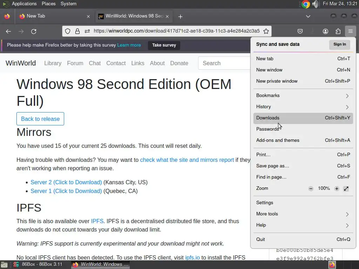Follow the IPFS link in the paragraph
359x269 pixels.
coord(97,221)
